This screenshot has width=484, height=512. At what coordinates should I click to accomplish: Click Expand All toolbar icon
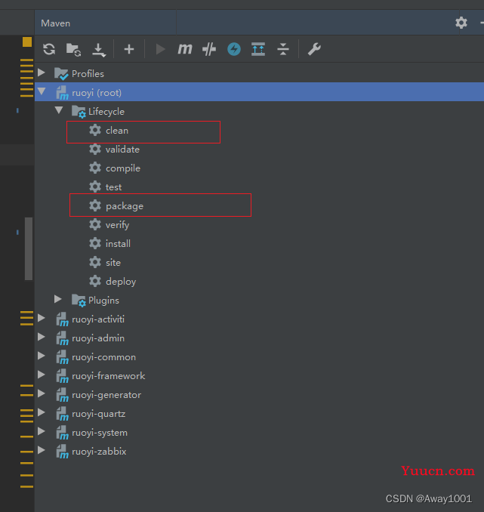coord(258,49)
